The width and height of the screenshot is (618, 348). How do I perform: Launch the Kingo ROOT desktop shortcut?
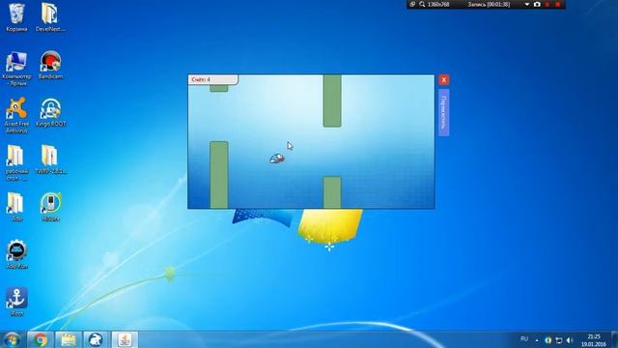[x=50, y=112]
